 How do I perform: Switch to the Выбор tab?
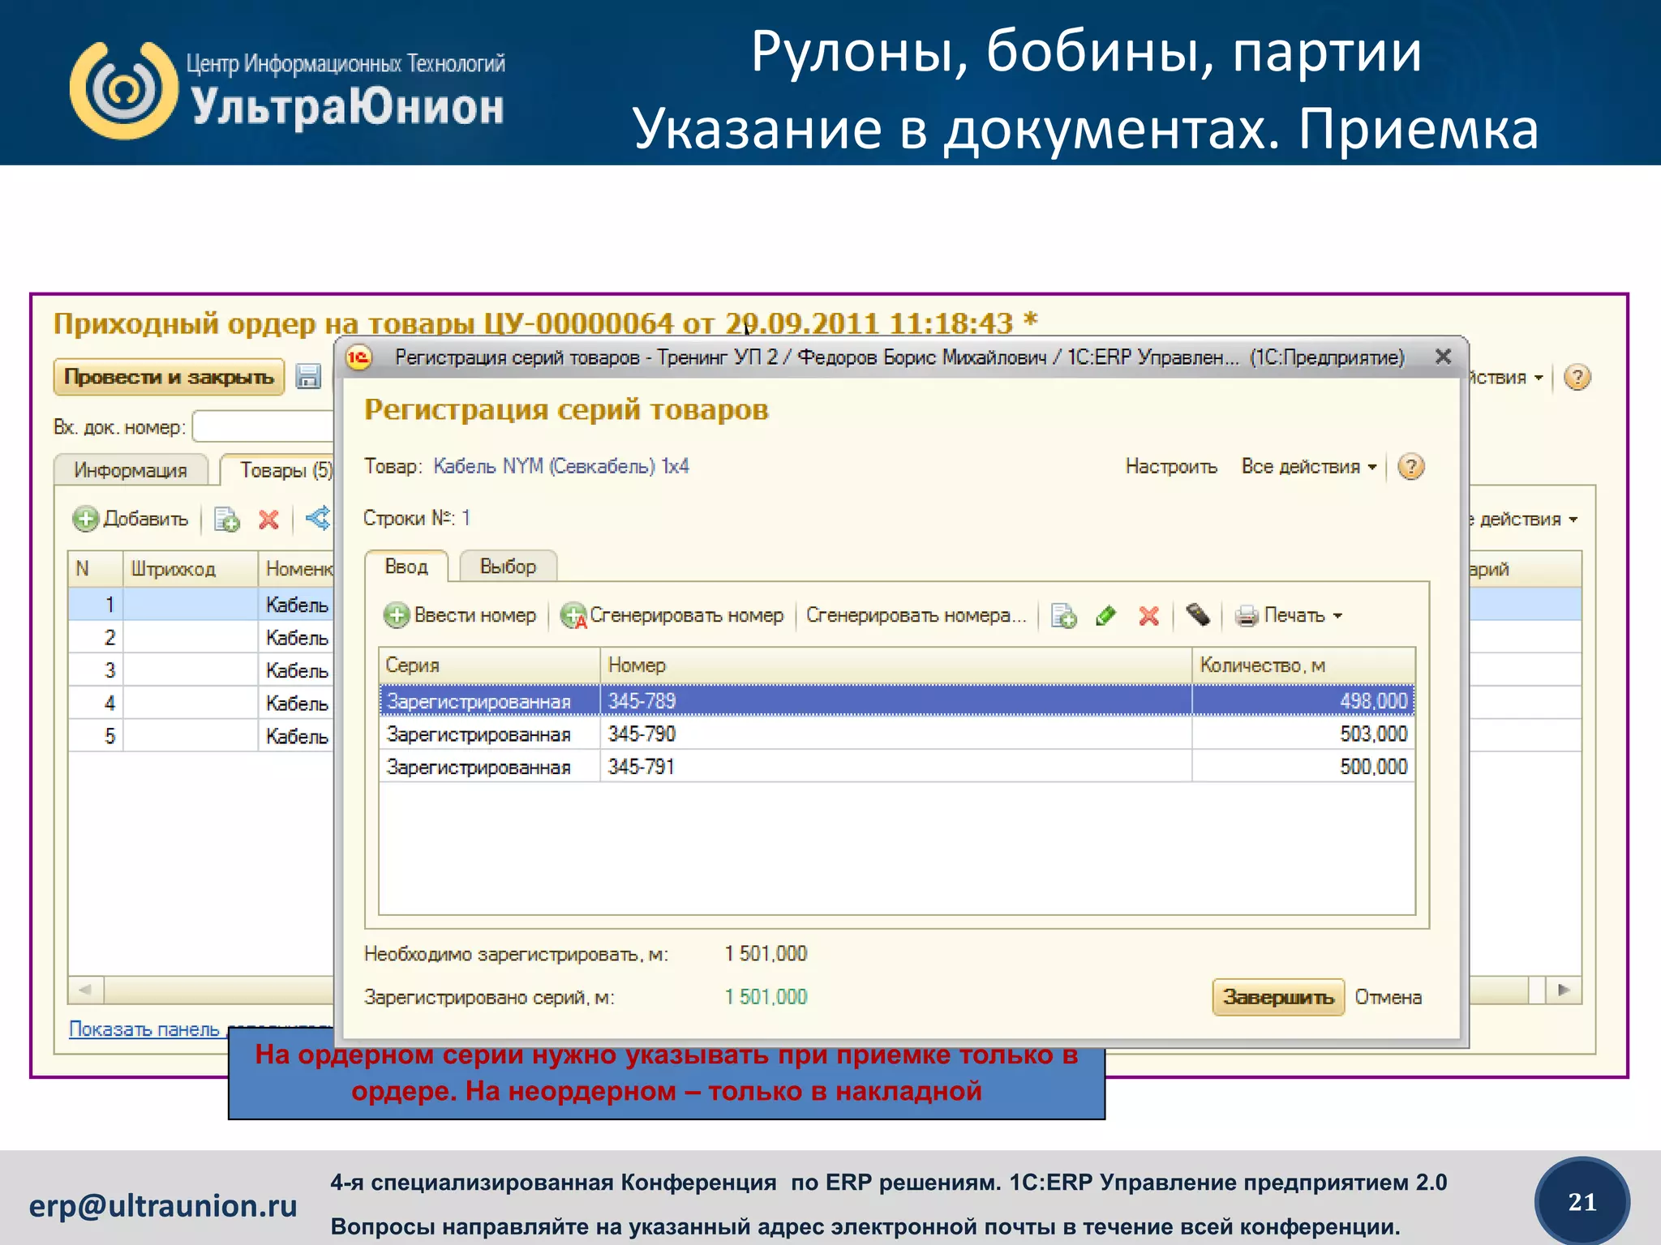(509, 567)
